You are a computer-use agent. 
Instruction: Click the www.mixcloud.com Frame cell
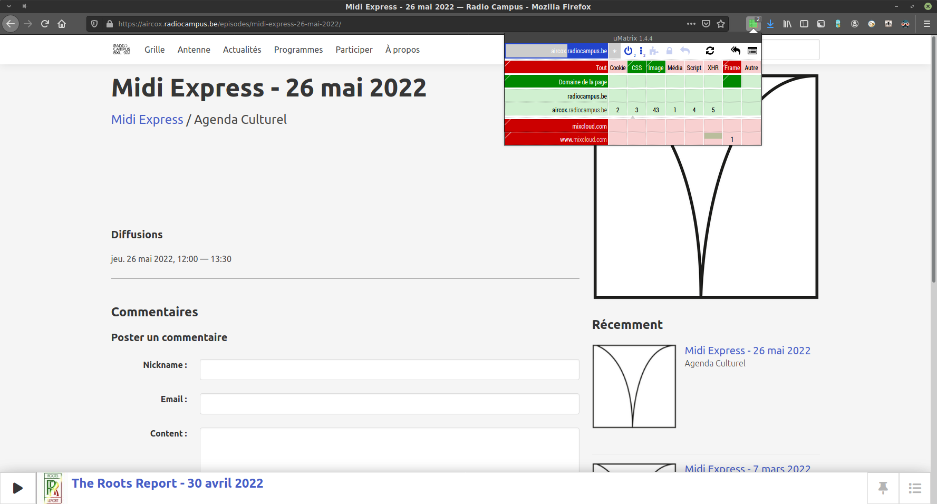click(x=732, y=139)
